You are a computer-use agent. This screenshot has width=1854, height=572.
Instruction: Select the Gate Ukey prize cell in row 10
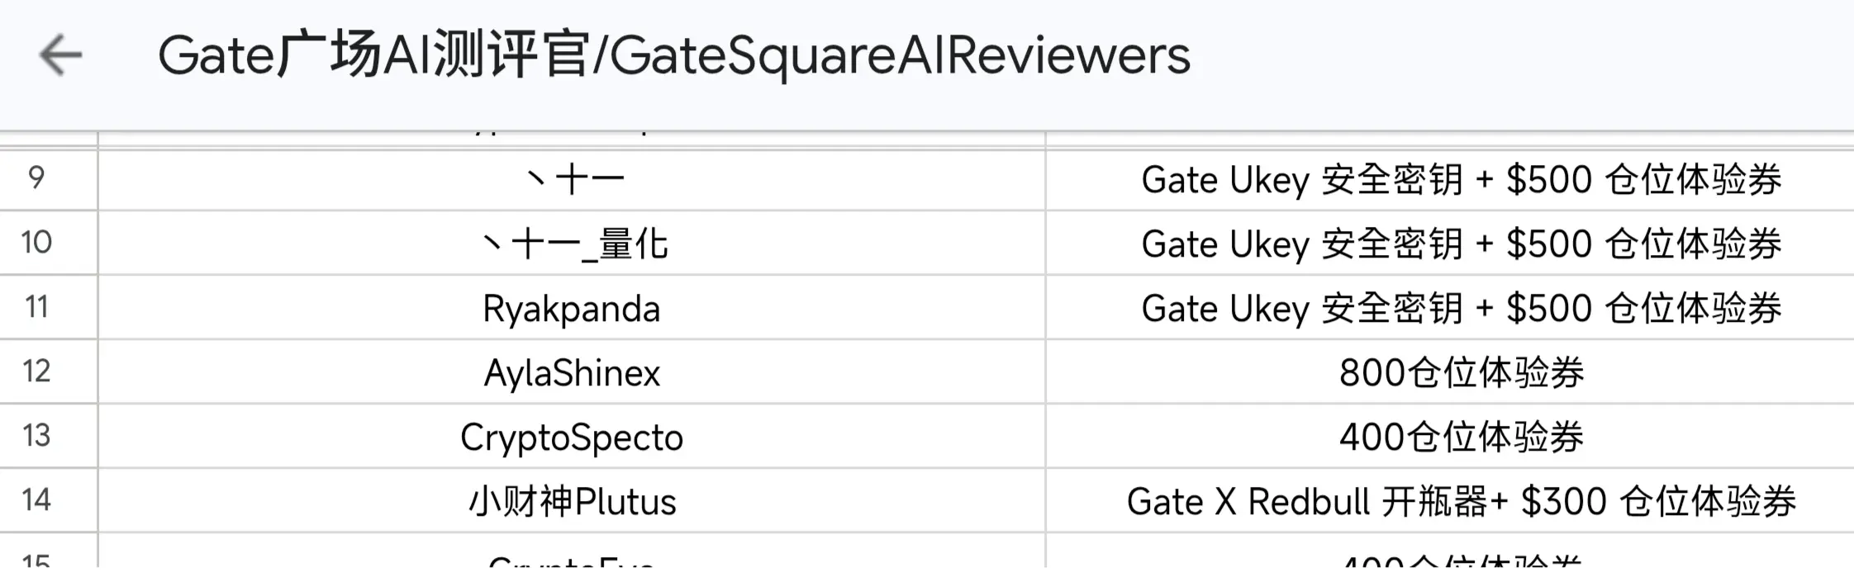(x=1450, y=243)
